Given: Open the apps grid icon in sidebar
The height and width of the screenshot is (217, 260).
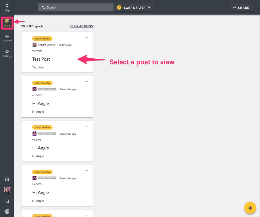Looking at the screenshot, I should pyautogui.click(x=7, y=179).
